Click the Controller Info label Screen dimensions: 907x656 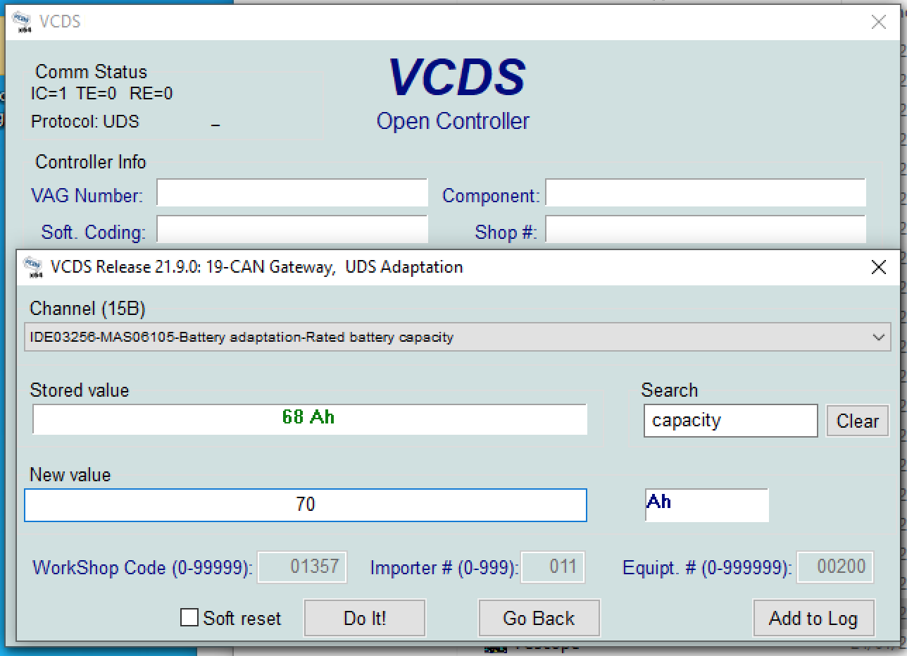coord(91,162)
